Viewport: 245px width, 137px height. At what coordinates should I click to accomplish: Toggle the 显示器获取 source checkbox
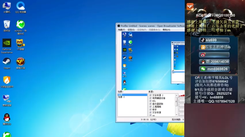(150, 104)
